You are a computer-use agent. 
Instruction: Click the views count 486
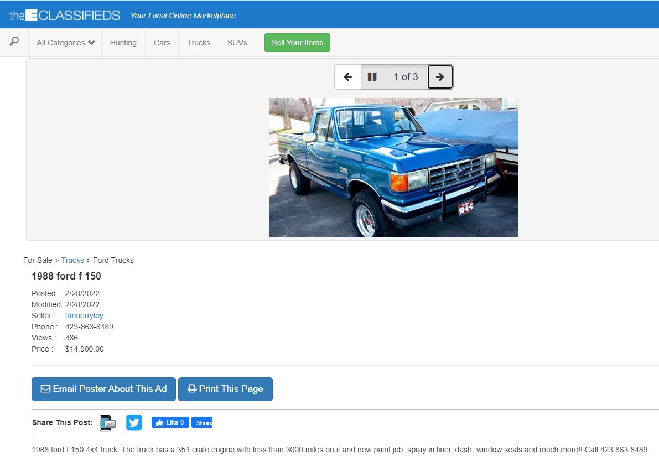click(x=71, y=338)
